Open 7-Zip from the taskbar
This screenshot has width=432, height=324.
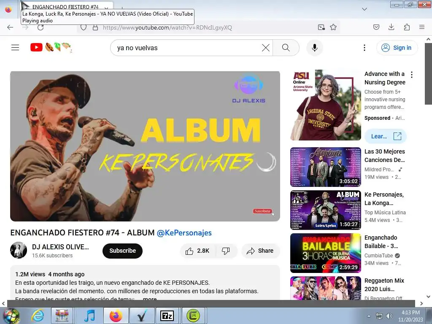[167, 316]
